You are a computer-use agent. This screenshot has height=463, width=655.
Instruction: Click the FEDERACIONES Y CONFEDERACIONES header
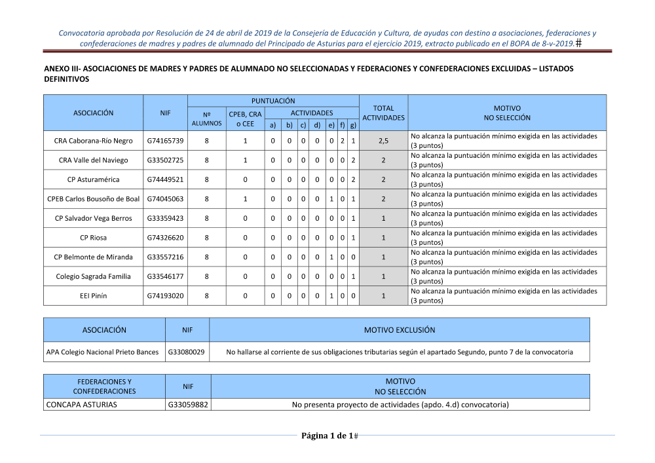[104, 386]
